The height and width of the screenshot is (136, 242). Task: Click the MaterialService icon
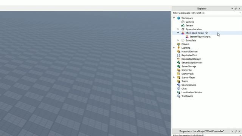[178, 51]
